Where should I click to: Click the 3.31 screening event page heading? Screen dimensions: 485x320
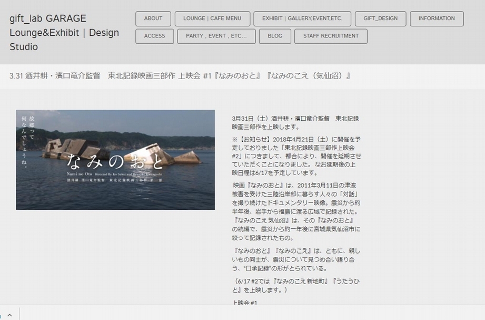[x=180, y=76]
